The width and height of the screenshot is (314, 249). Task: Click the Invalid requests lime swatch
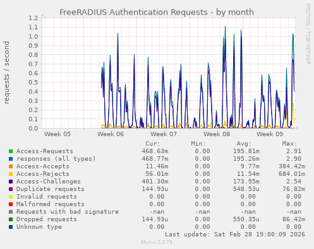11,197
